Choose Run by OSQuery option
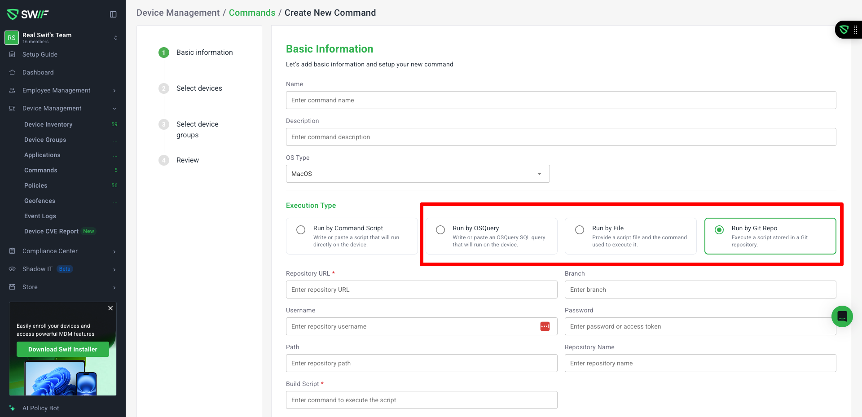The image size is (862, 417). tap(440, 230)
